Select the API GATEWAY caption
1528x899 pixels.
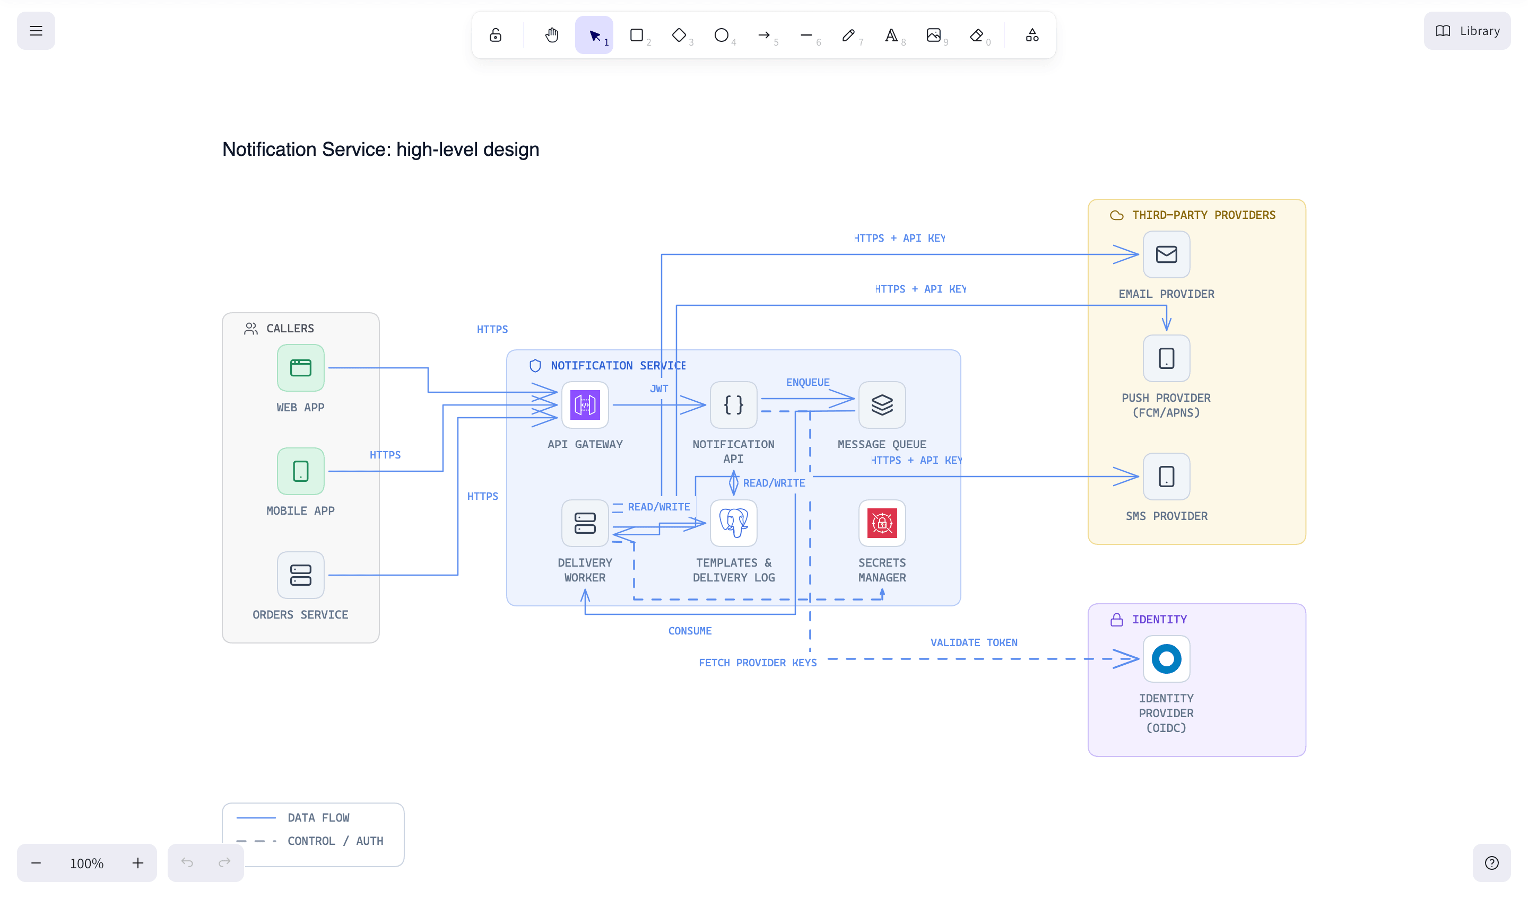tap(585, 445)
